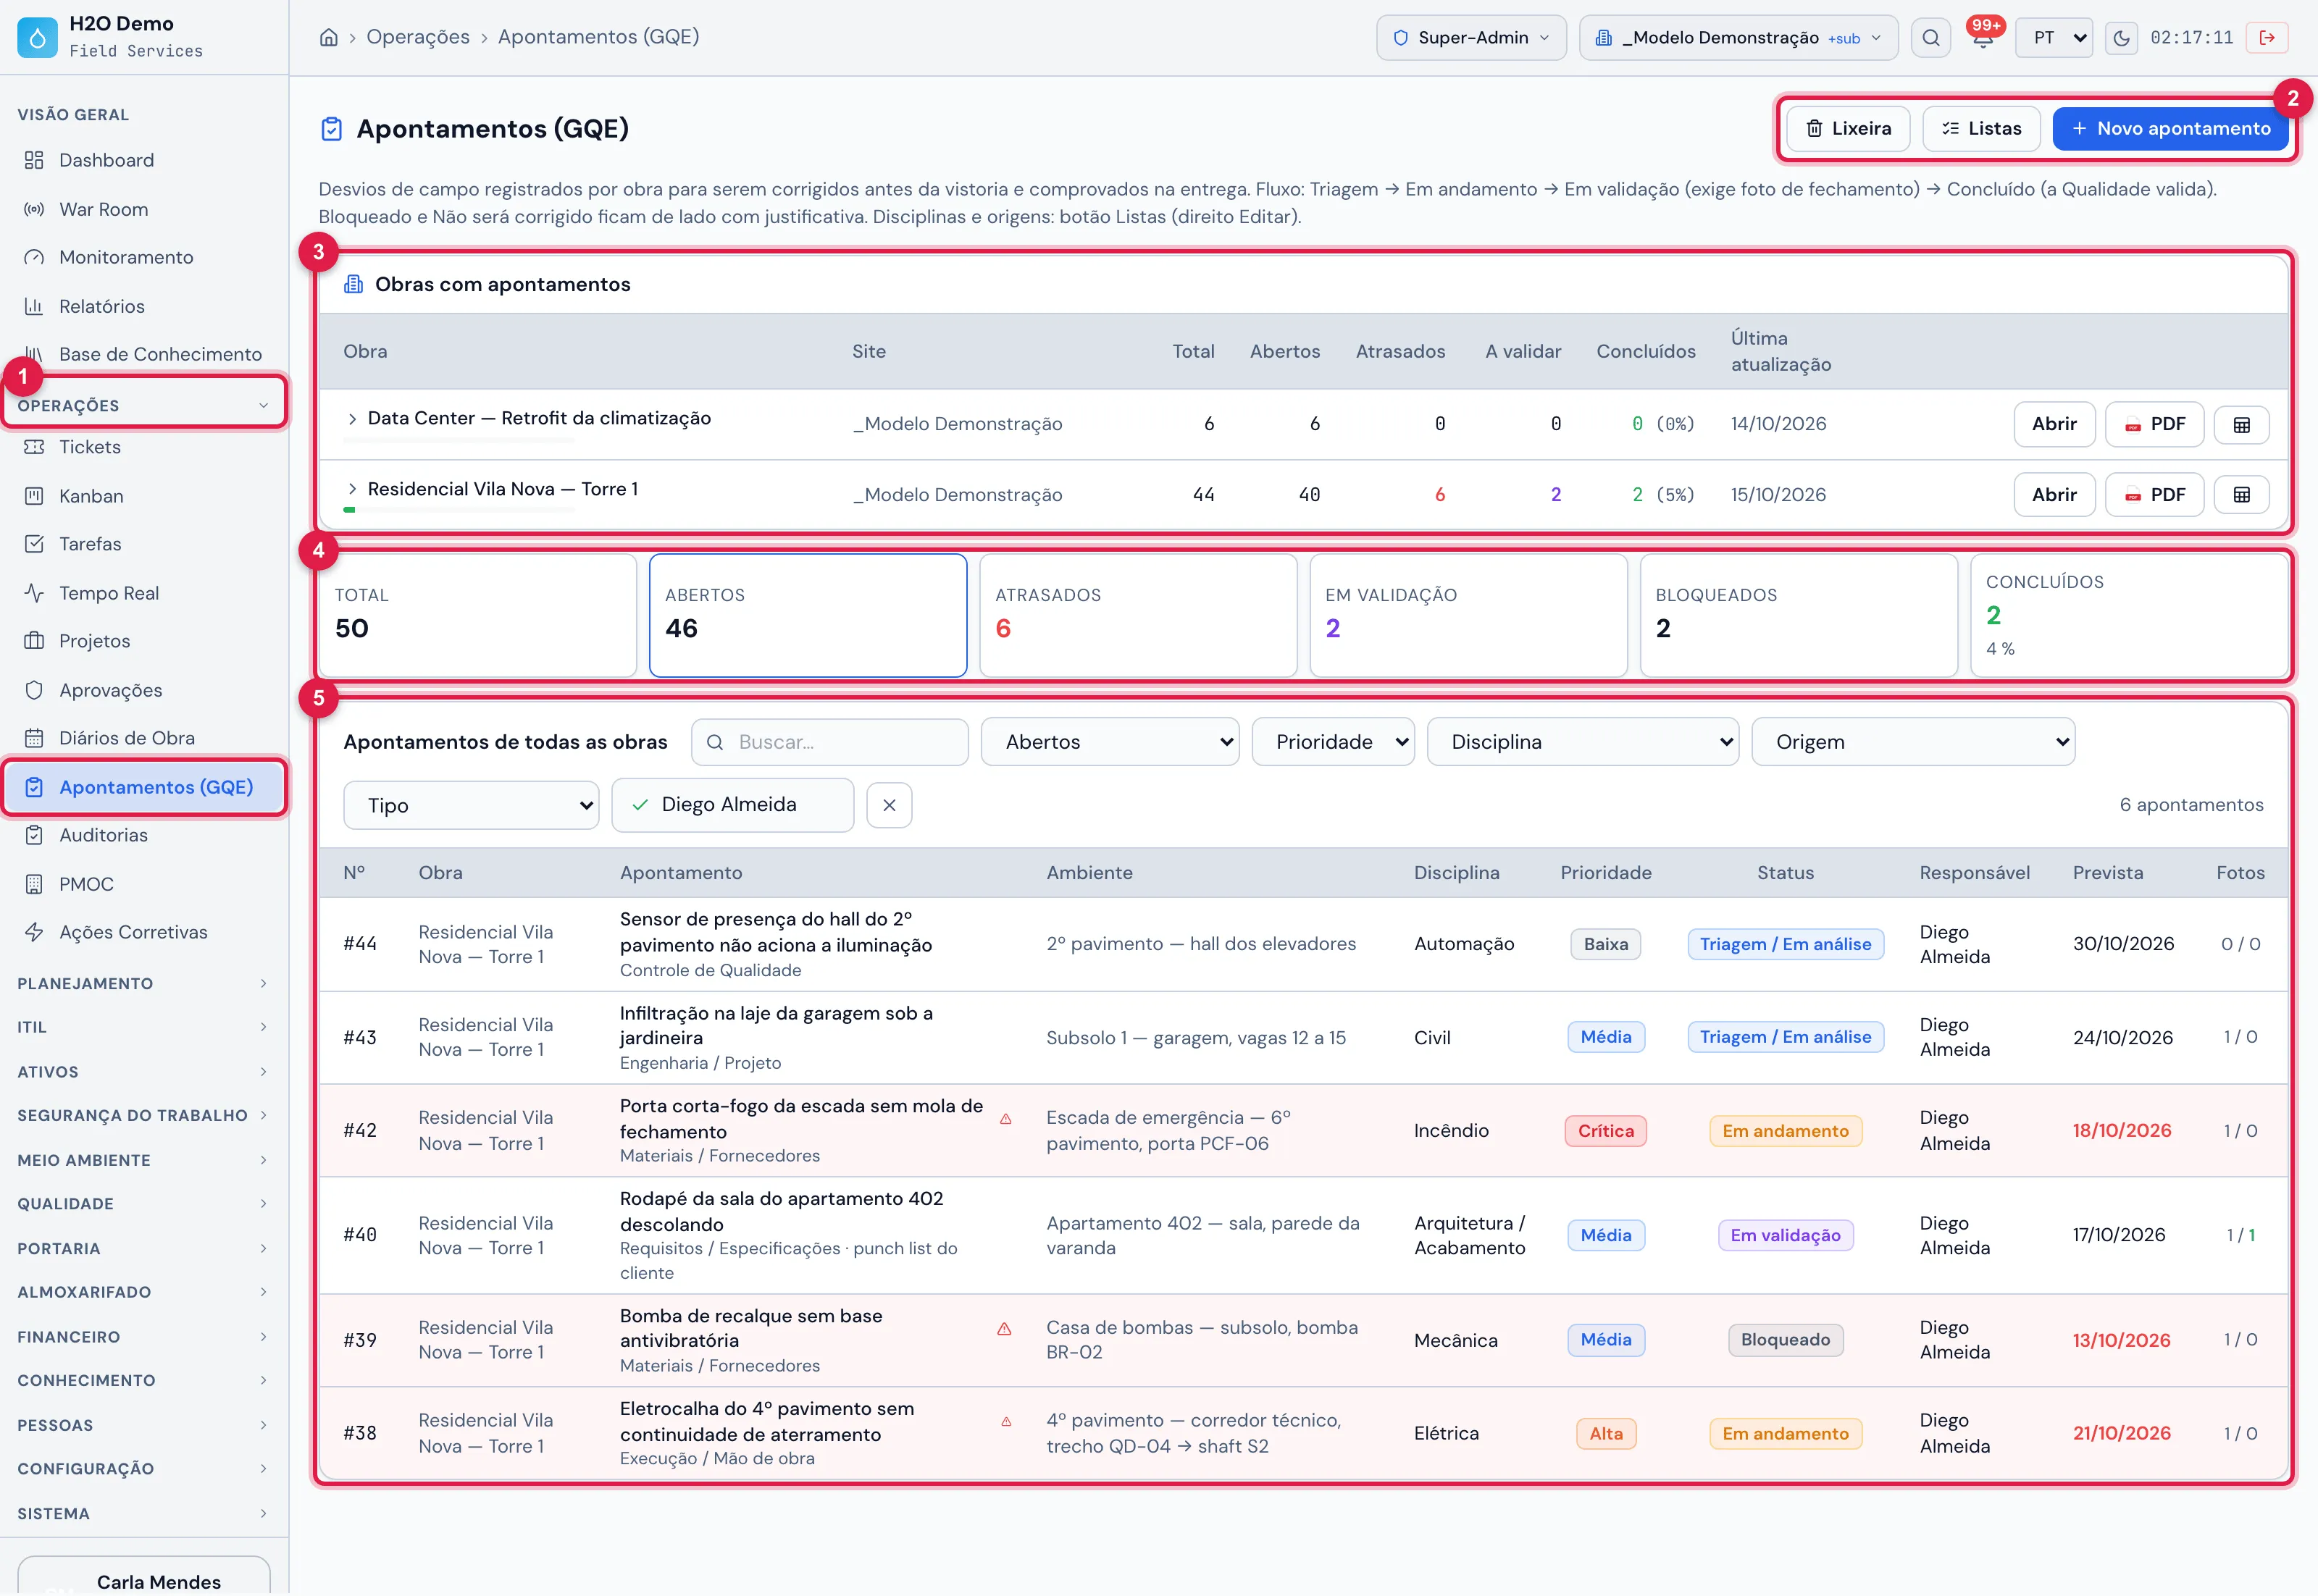Select the ATRASADOS summary card

click(x=1137, y=616)
